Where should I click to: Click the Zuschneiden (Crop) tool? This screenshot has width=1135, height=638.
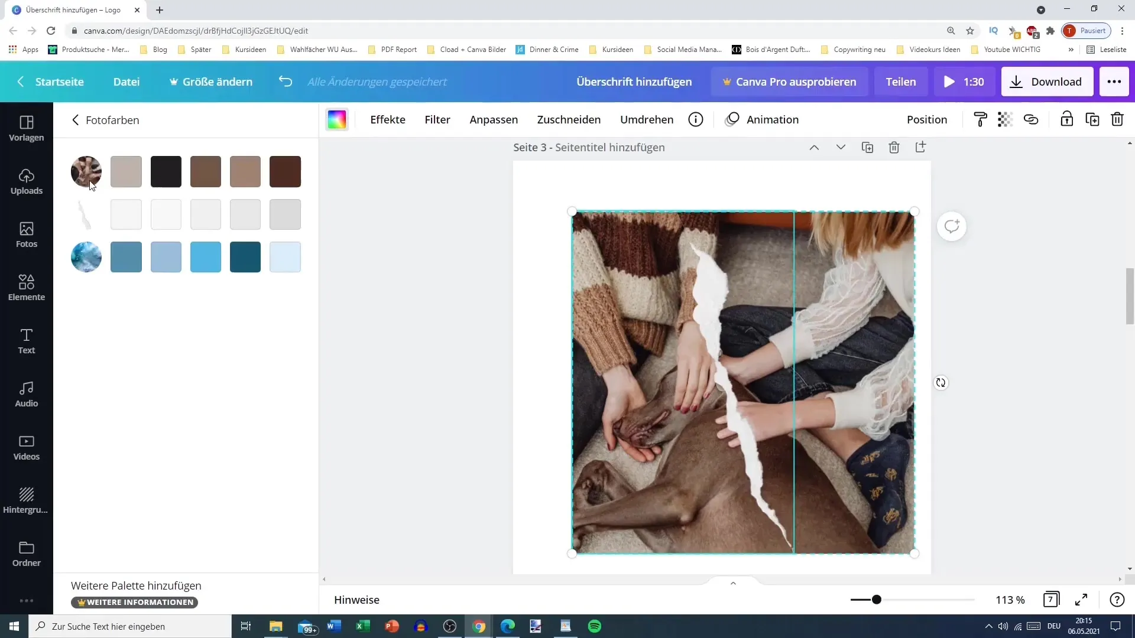569,119
